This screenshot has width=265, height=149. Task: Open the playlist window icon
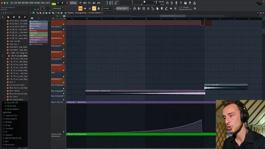135,8
